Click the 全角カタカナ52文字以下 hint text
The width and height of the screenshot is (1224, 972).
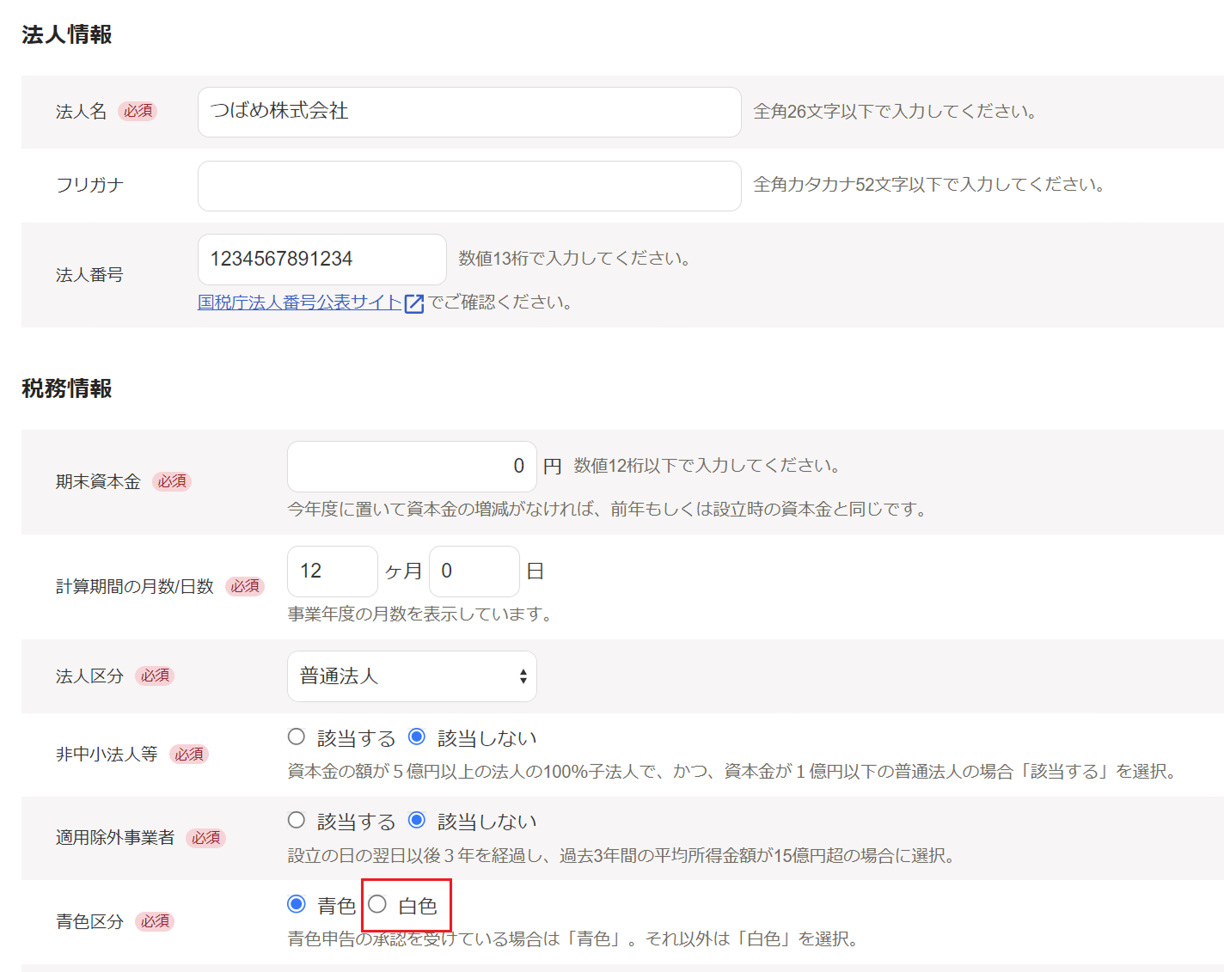(929, 185)
